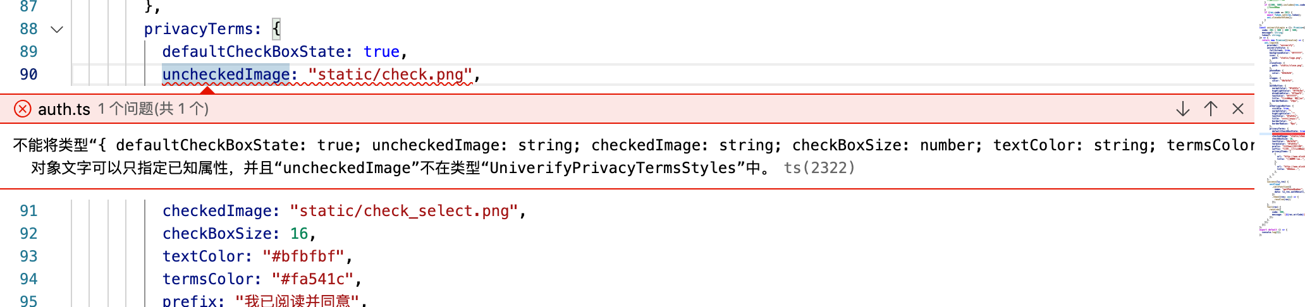
Task: Go to next problem arrow
Action: point(1183,109)
